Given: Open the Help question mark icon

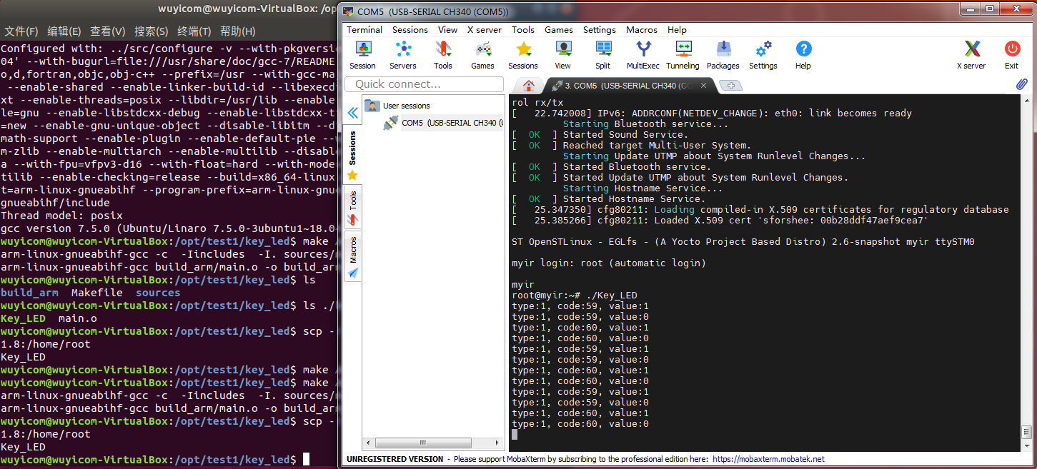Looking at the screenshot, I should point(803,54).
